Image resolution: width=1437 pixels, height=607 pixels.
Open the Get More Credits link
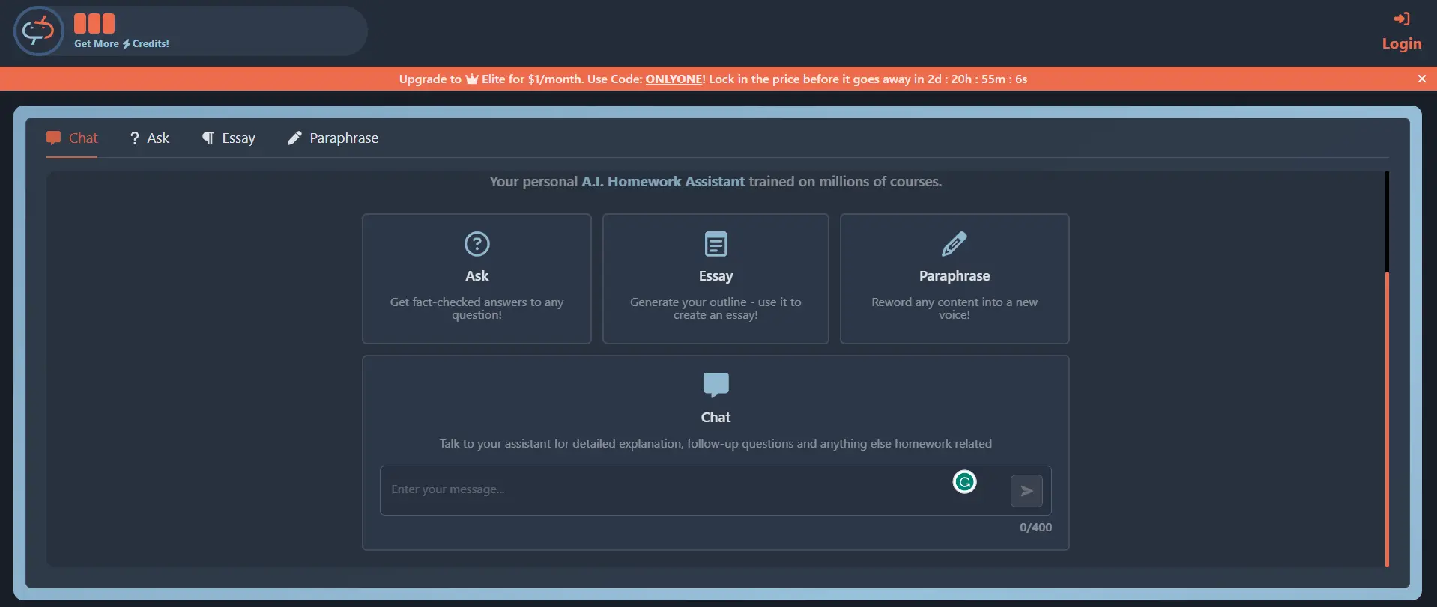pos(121,43)
